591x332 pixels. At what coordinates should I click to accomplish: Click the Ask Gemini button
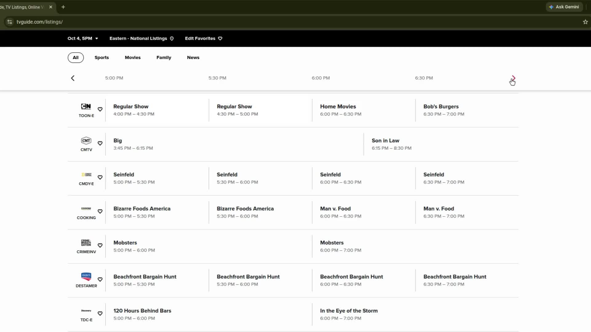(564, 7)
